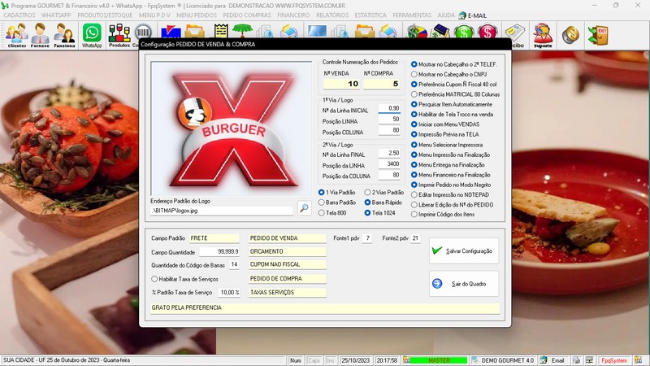Click the Recibo receipt icon
Image resolution: width=650 pixels, height=366 pixels.
(515, 35)
